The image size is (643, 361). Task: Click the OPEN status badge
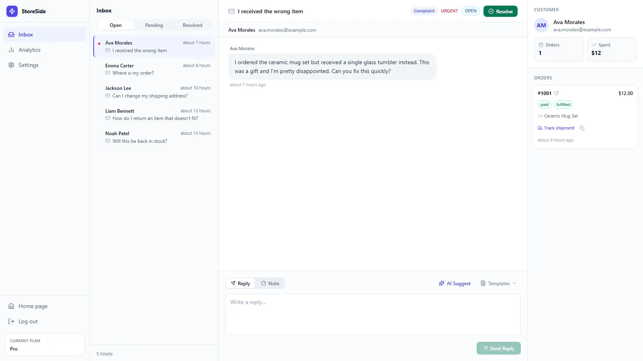pos(471,11)
